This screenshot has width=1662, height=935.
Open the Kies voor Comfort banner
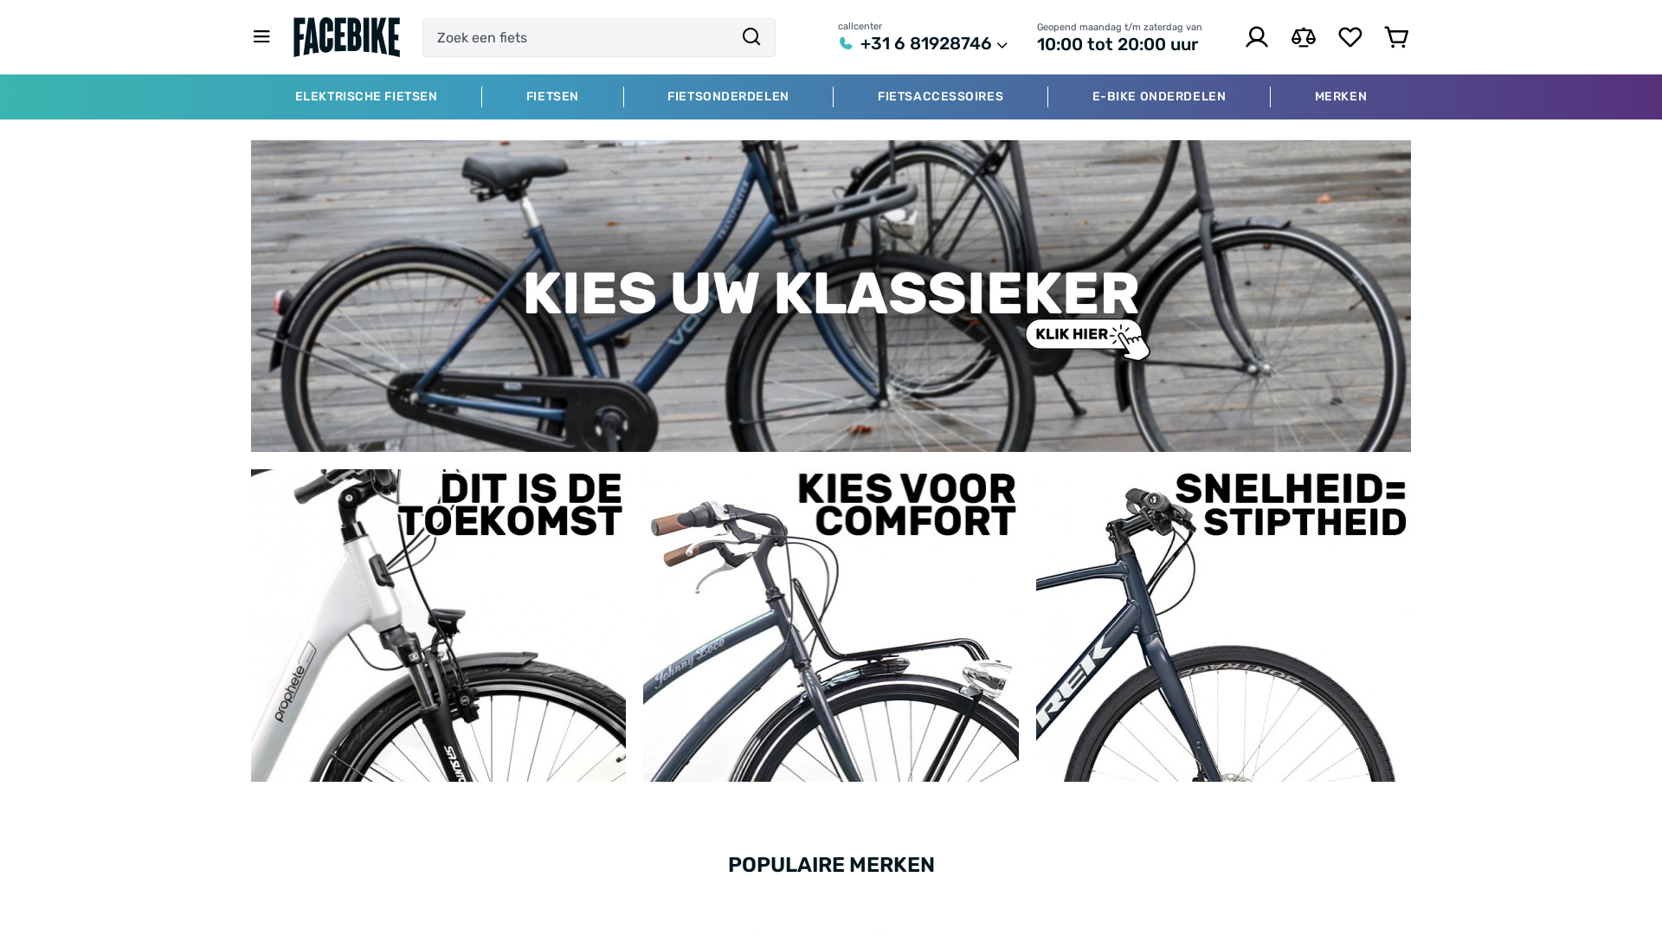pyautogui.click(x=831, y=625)
